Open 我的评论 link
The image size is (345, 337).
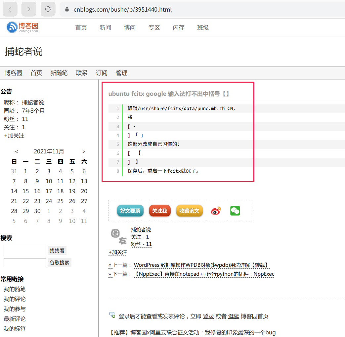(15, 299)
